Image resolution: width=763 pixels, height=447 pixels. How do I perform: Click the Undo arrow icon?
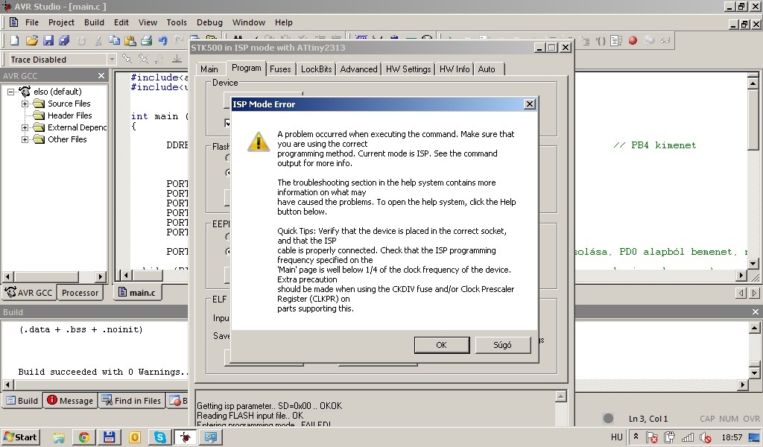tap(163, 40)
